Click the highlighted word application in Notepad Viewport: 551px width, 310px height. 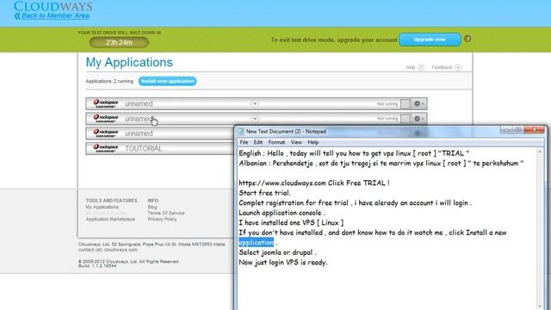pos(257,243)
